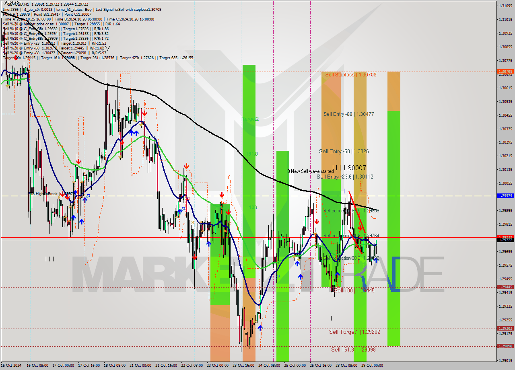The height and width of the screenshot is (370, 515).
Task: Click the '161.8' label on the green bar
Action: pos(251,154)
